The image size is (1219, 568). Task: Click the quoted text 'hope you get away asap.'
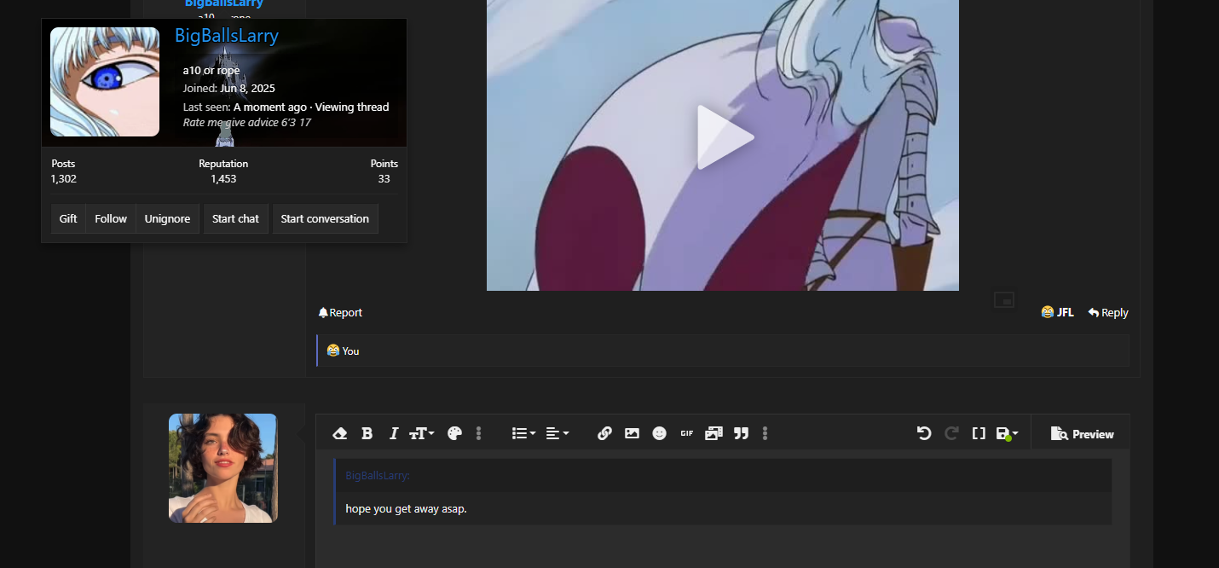tap(406, 509)
